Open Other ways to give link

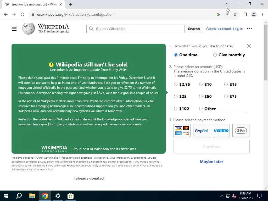[48, 158]
